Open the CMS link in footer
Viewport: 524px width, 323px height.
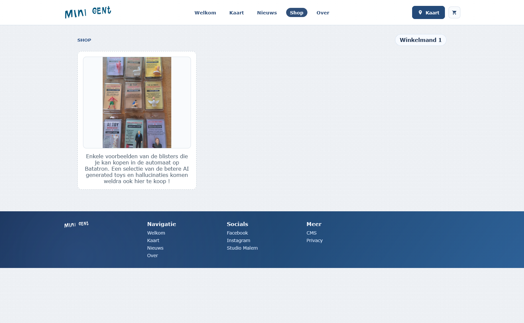pyautogui.click(x=312, y=233)
